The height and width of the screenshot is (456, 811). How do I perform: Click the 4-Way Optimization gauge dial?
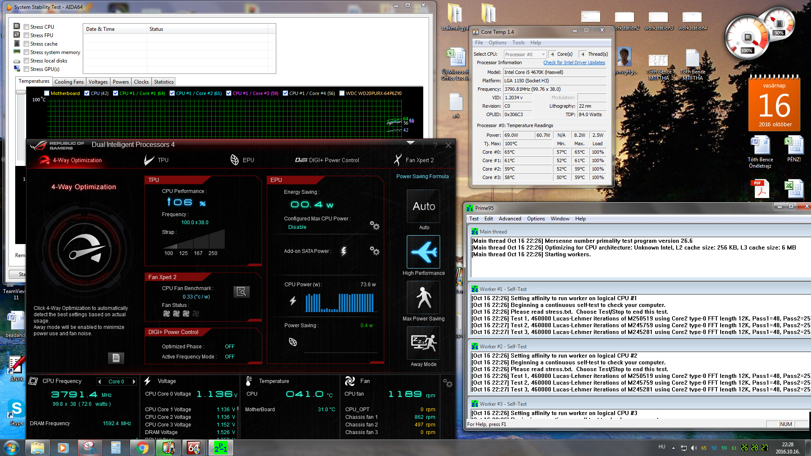84,250
